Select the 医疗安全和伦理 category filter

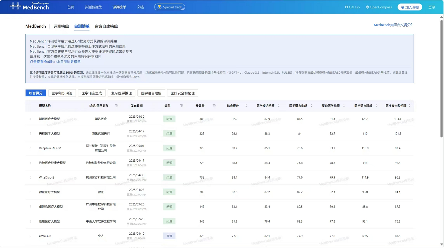click(183, 93)
